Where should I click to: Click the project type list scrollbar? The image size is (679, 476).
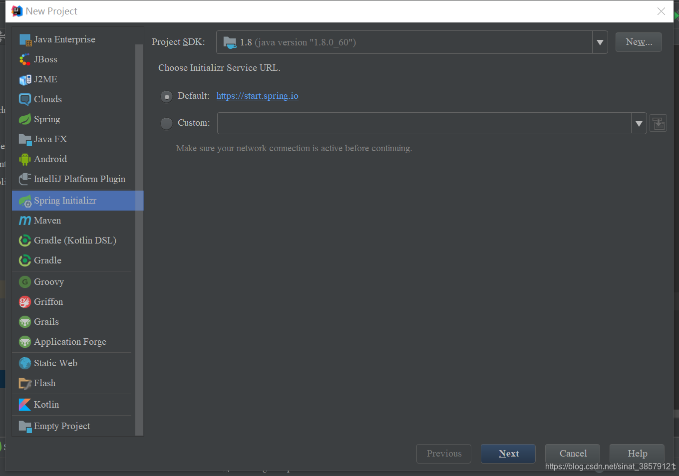coord(139,239)
